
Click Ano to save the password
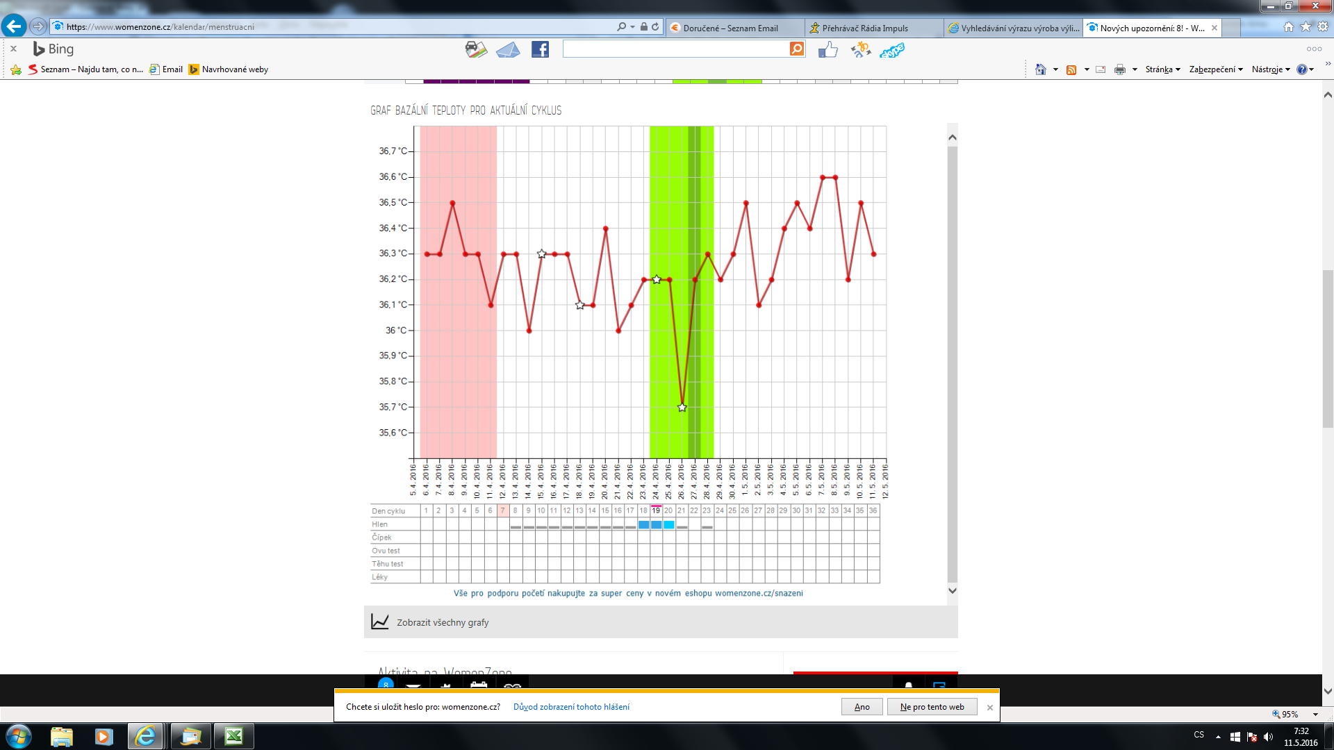[862, 707]
